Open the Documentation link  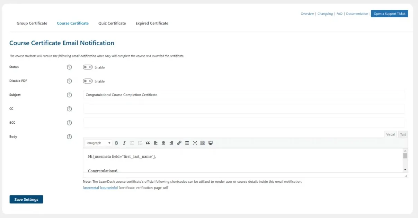[x=357, y=13]
